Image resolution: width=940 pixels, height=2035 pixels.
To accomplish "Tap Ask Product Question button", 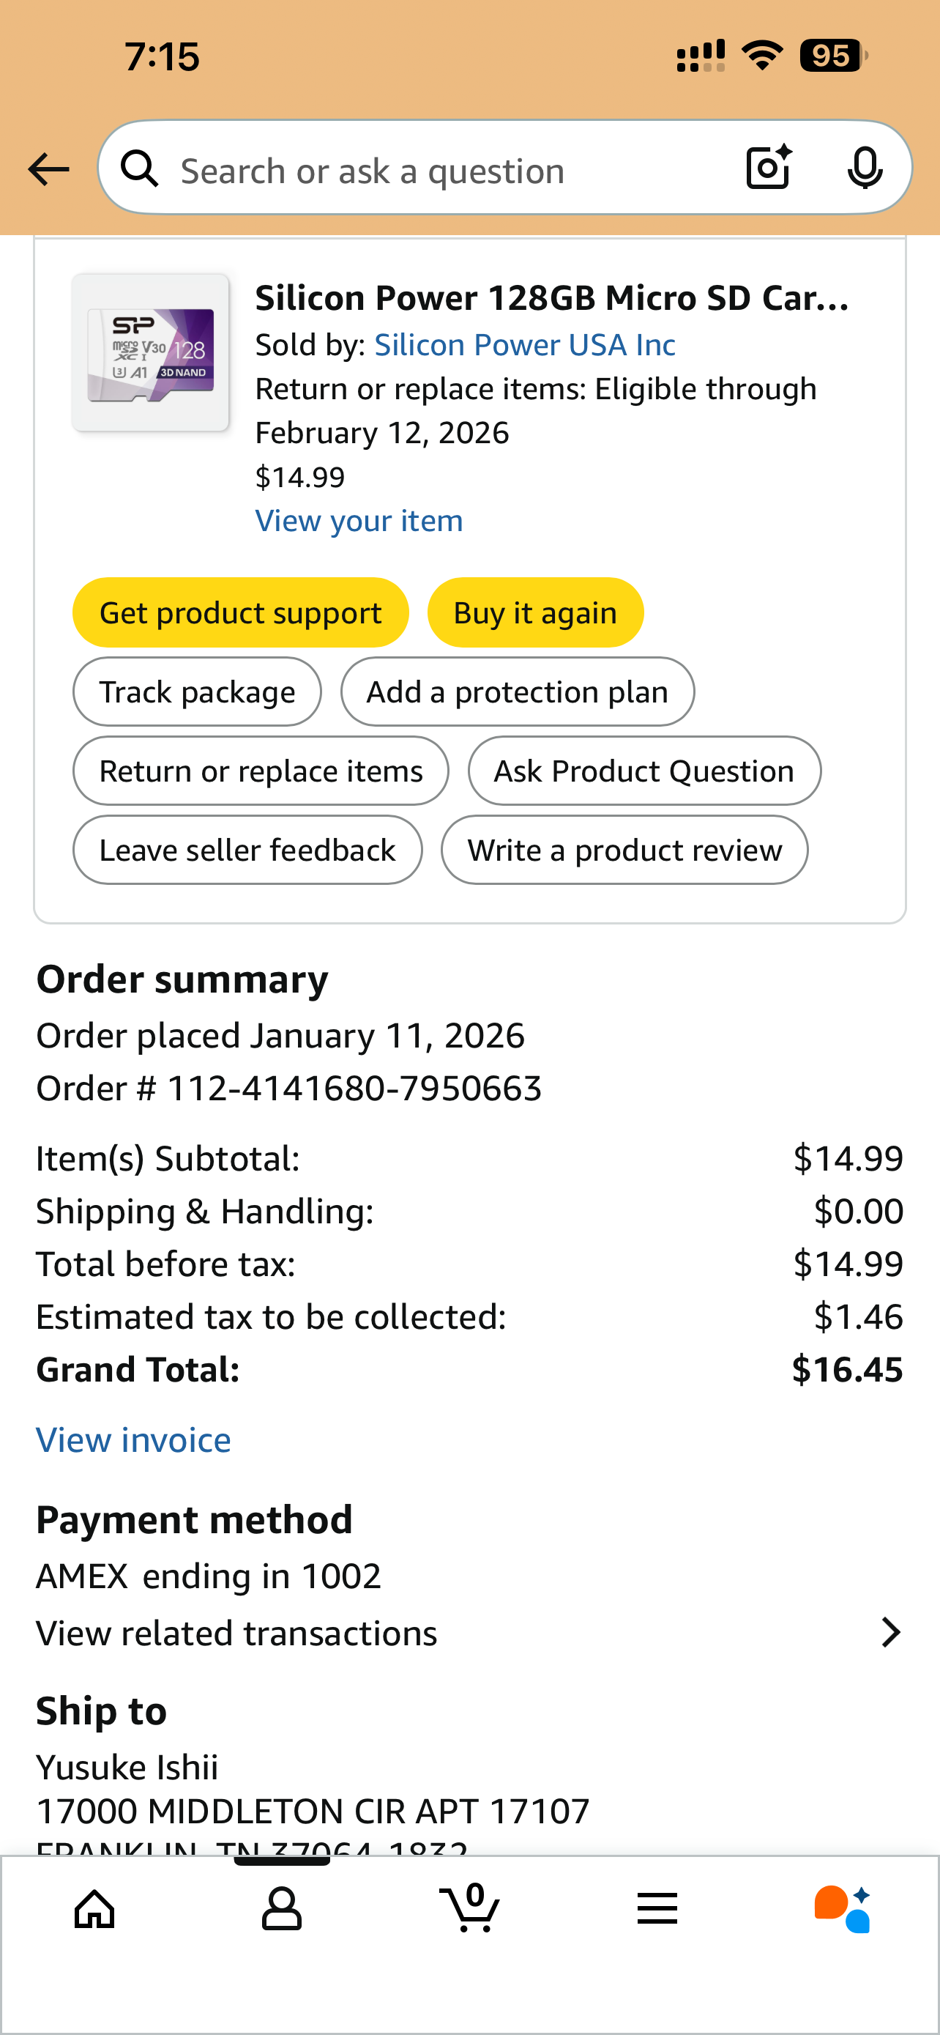I will point(644,771).
